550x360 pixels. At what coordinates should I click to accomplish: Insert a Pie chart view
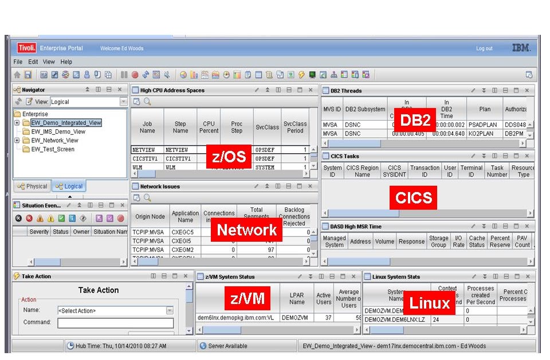[x=183, y=75]
